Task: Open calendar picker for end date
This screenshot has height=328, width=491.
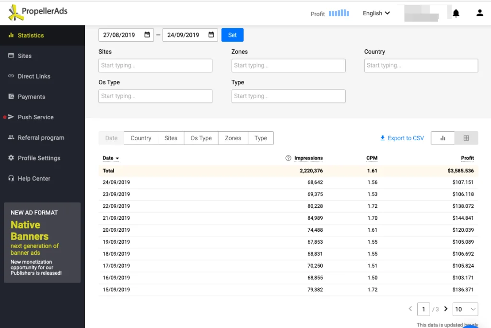Action: pyautogui.click(x=211, y=35)
